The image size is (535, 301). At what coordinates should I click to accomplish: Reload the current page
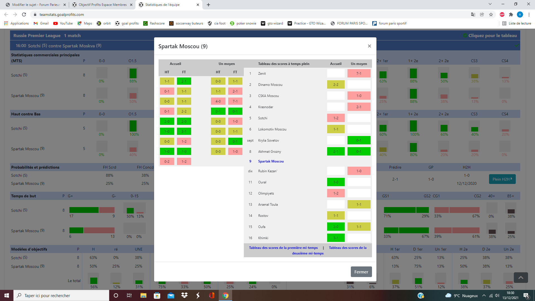(x=24, y=14)
